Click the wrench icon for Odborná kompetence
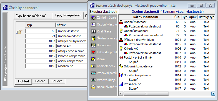Image resolution: width=218 pixels, height=101 pixels. (121, 66)
